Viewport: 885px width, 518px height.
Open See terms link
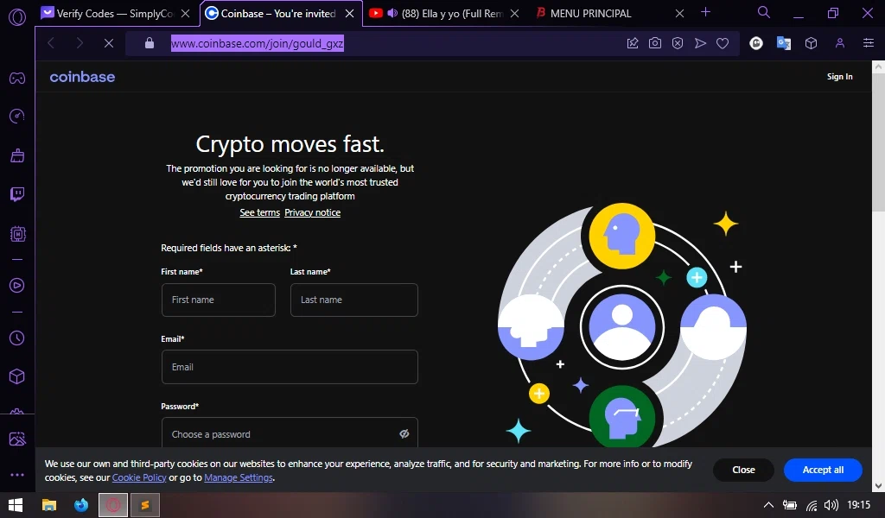259,212
